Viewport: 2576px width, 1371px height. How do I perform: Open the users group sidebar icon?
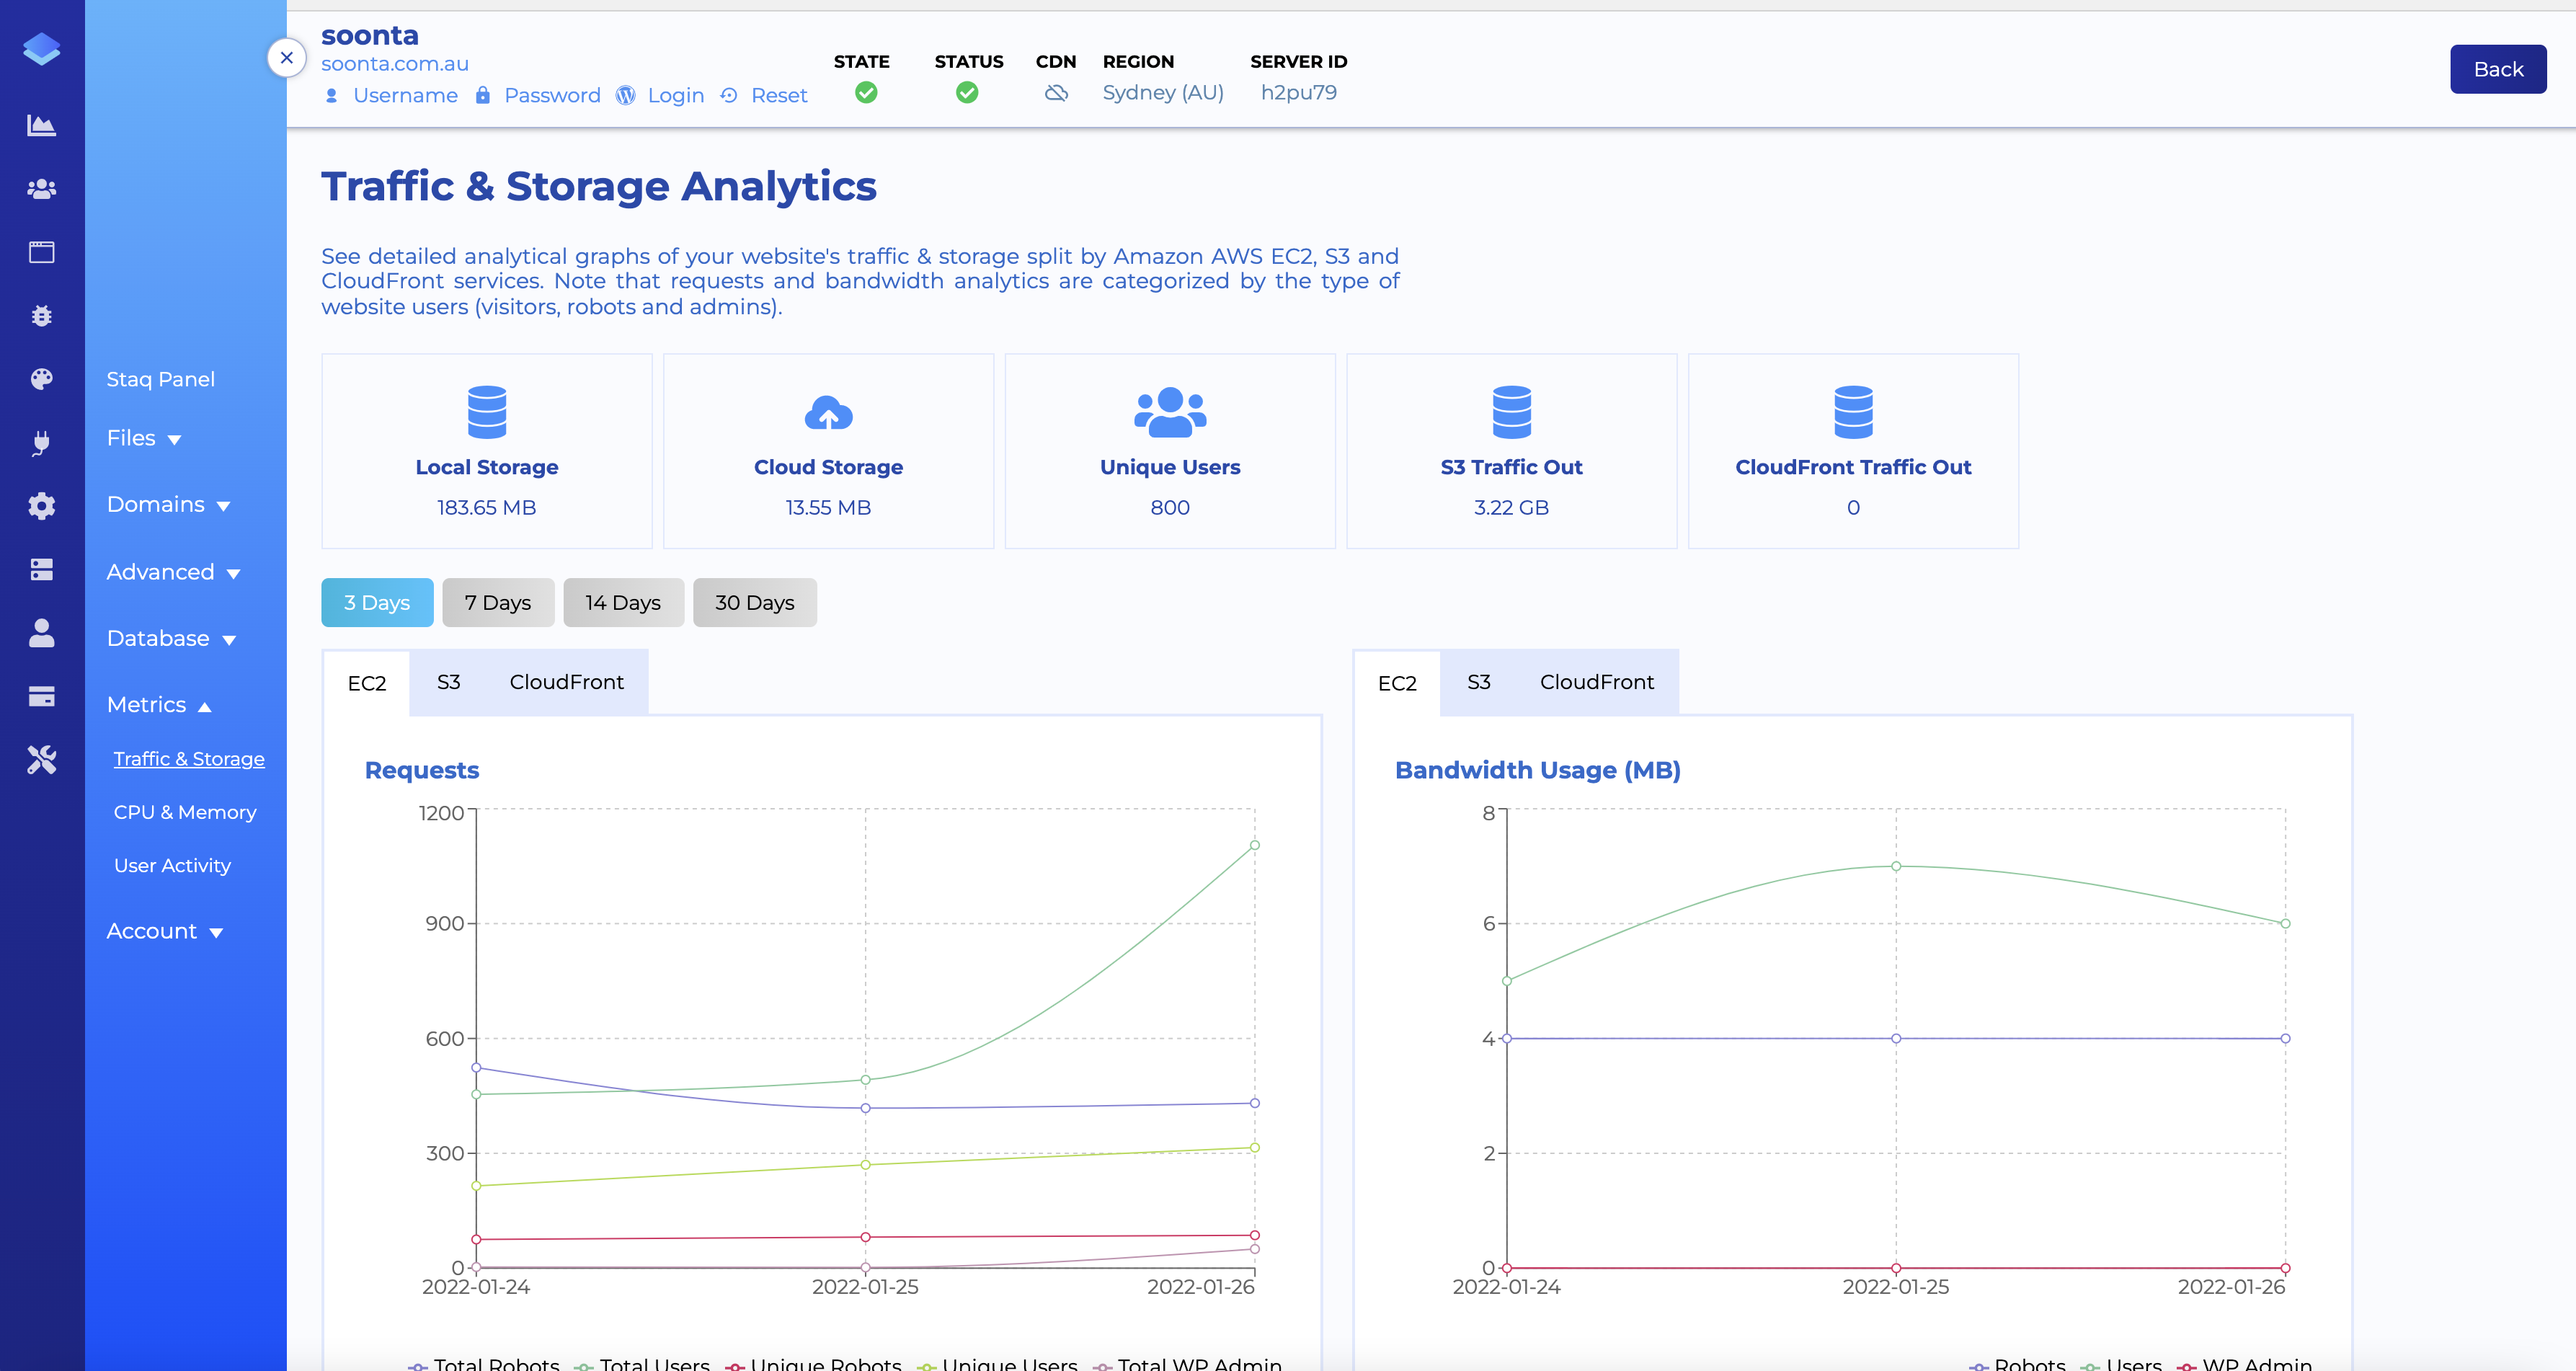41,188
